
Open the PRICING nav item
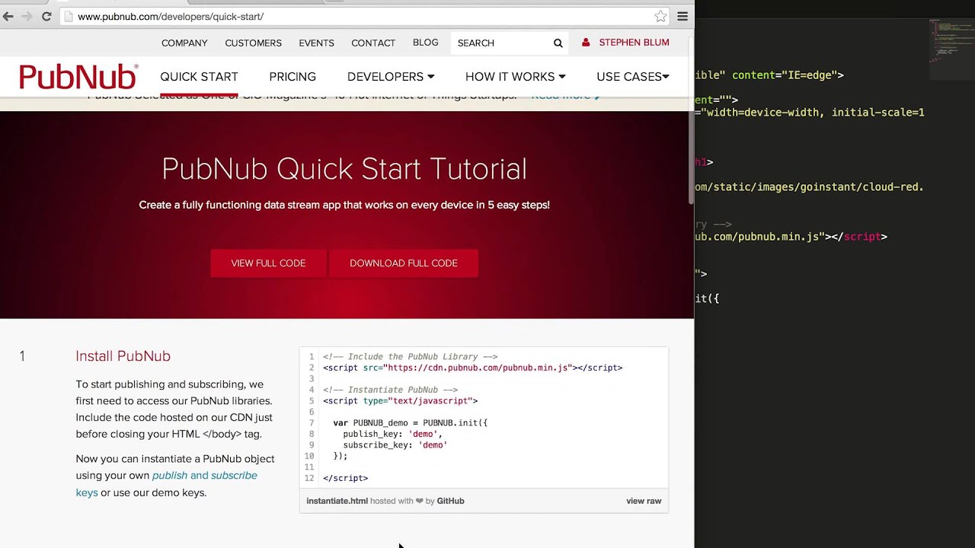(x=292, y=77)
